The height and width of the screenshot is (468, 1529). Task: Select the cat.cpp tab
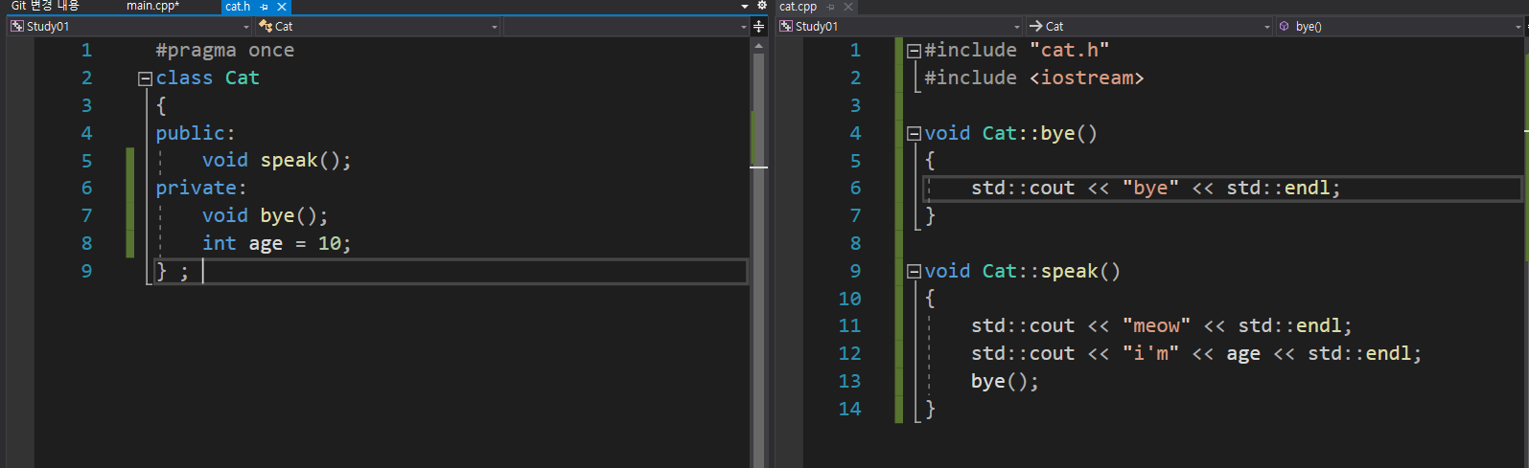click(x=799, y=7)
